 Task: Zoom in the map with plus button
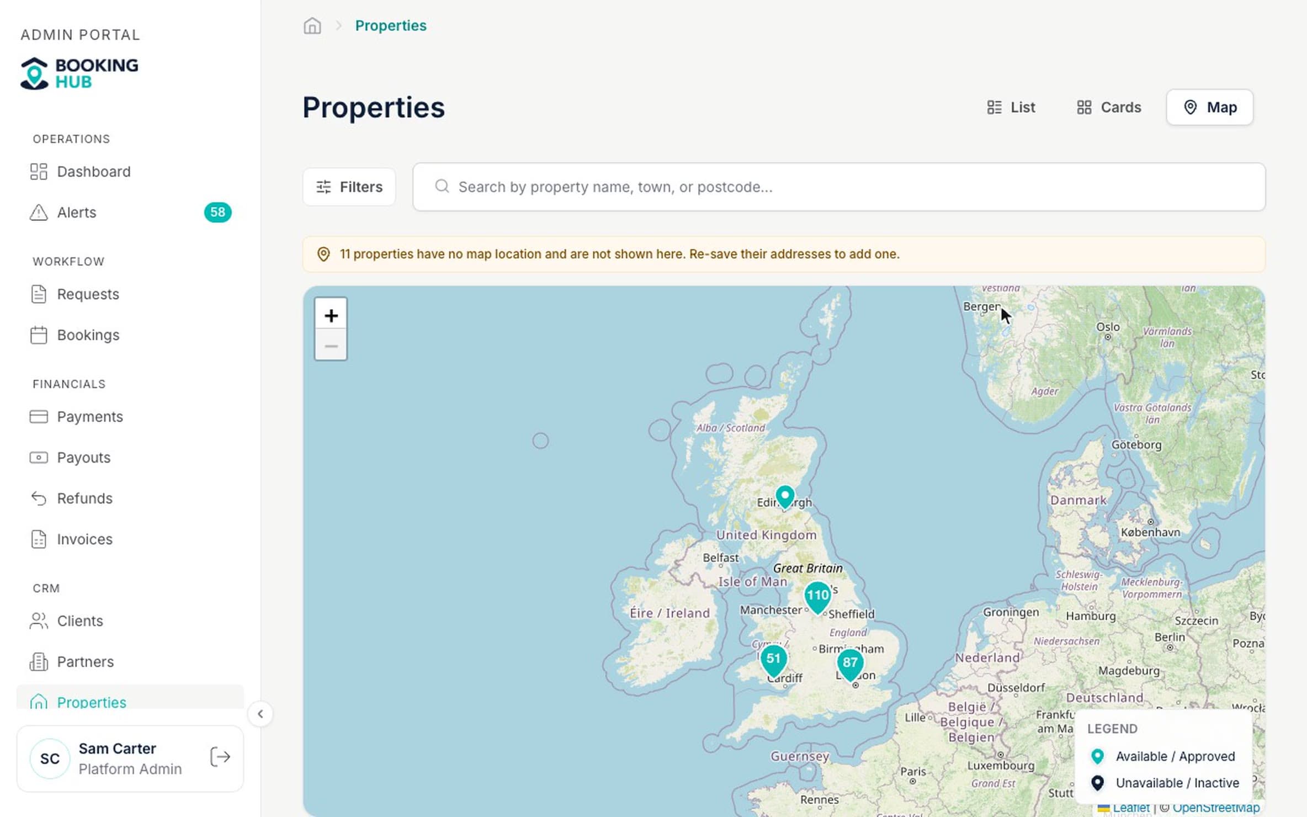[x=331, y=316]
